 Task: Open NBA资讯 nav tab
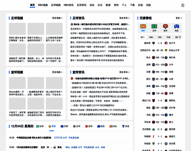click(x=69, y=5)
